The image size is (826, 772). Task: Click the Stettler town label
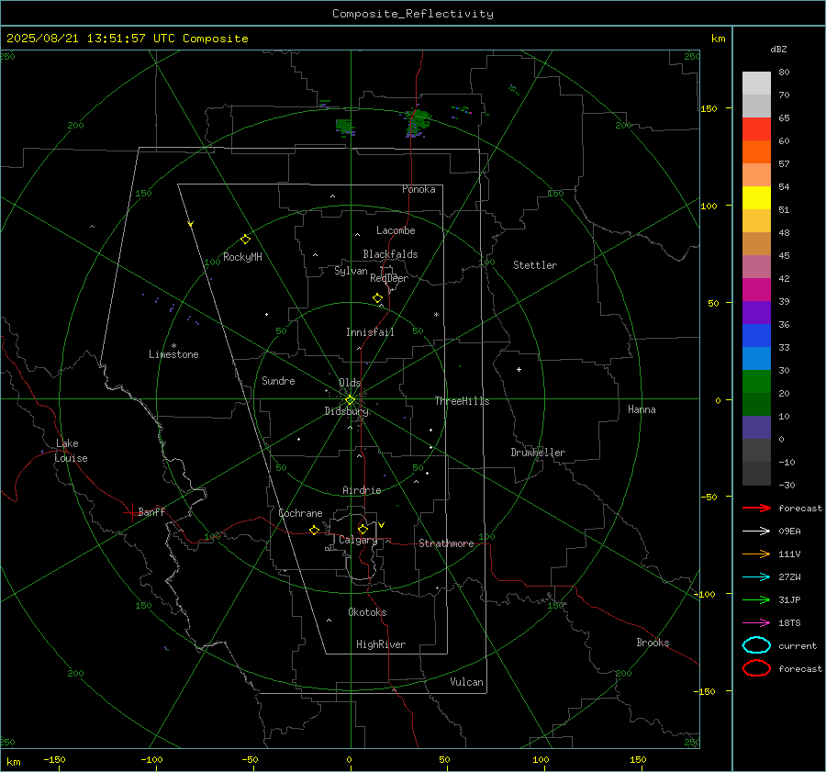click(535, 265)
